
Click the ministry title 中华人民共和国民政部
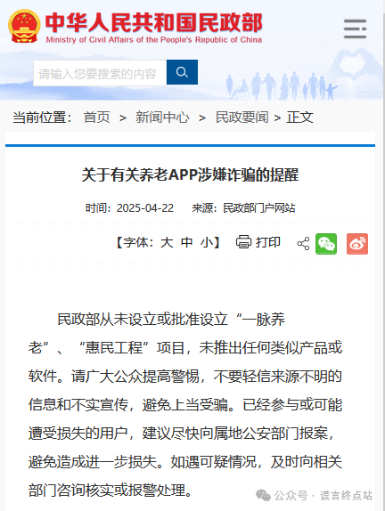[x=153, y=23]
